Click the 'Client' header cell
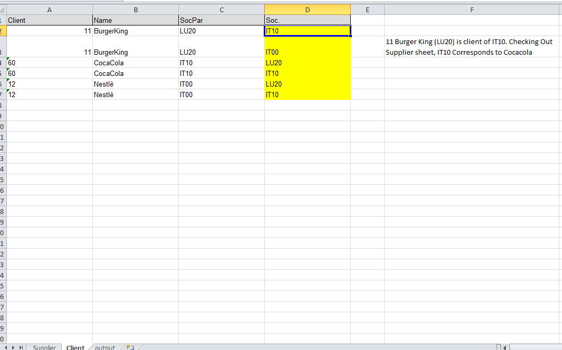562x350 pixels. (49, 20)
